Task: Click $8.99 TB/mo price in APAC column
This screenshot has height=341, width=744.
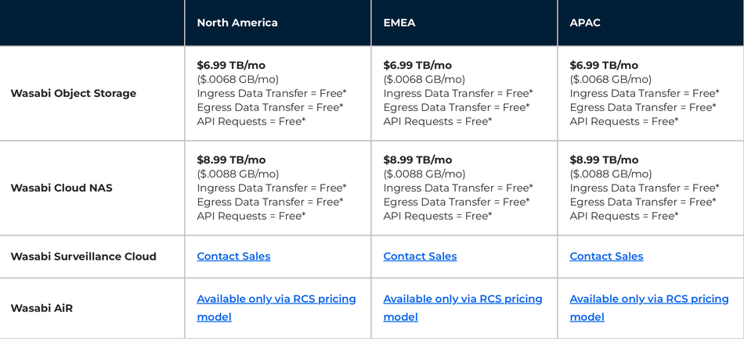Action: tap(604, 160)
